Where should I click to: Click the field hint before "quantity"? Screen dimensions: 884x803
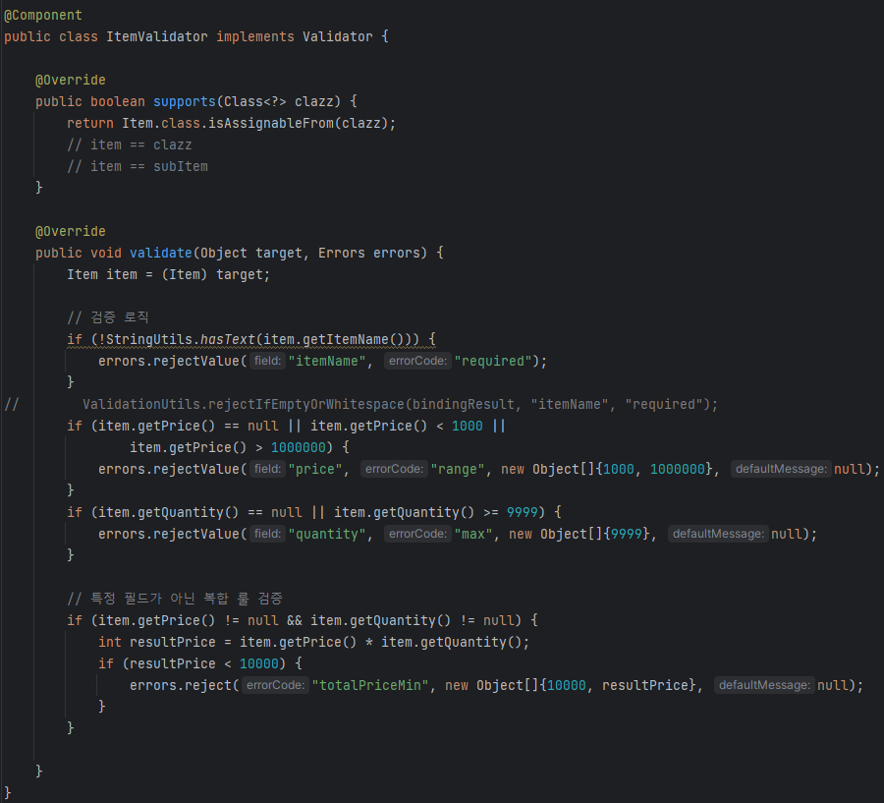[267, 534]
